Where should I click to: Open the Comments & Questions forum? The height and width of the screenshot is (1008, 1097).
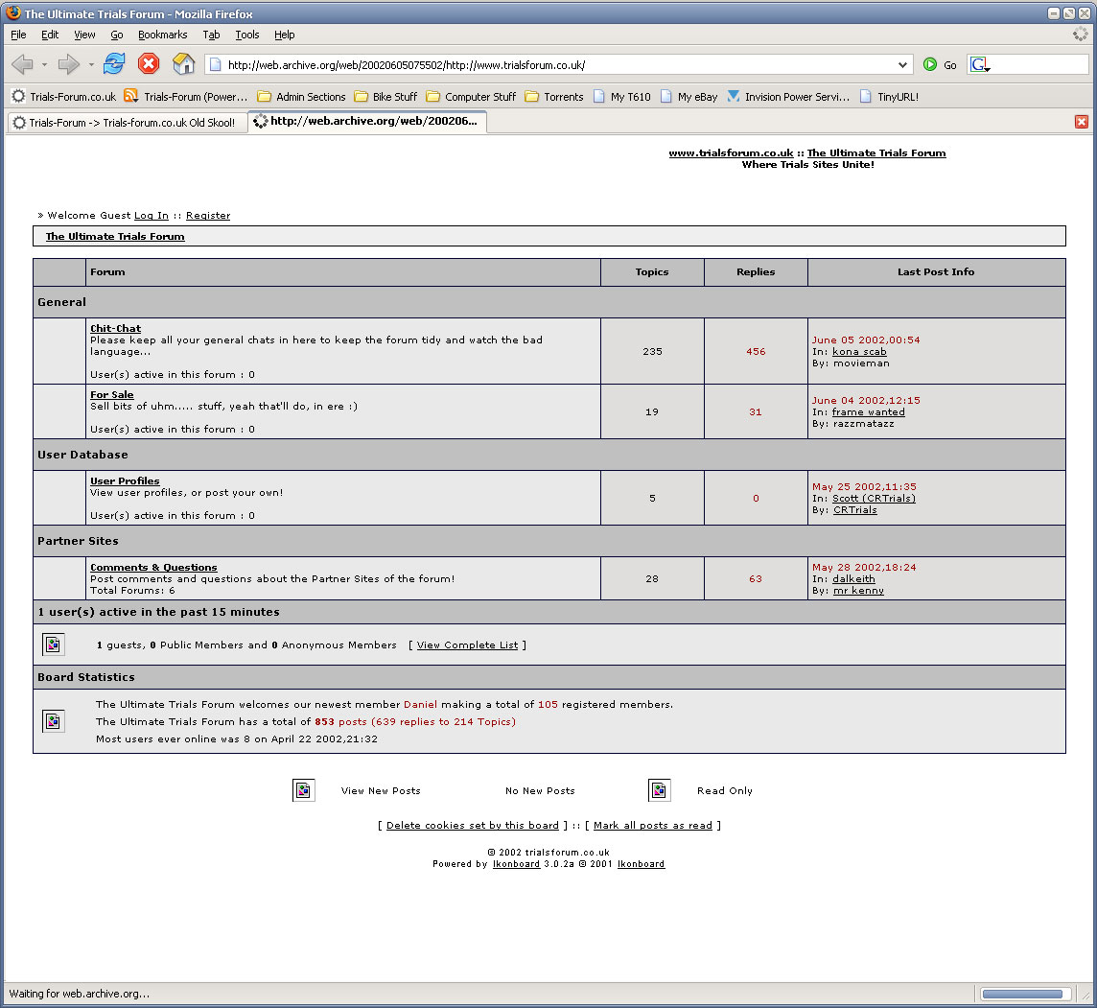coord(154,568)
